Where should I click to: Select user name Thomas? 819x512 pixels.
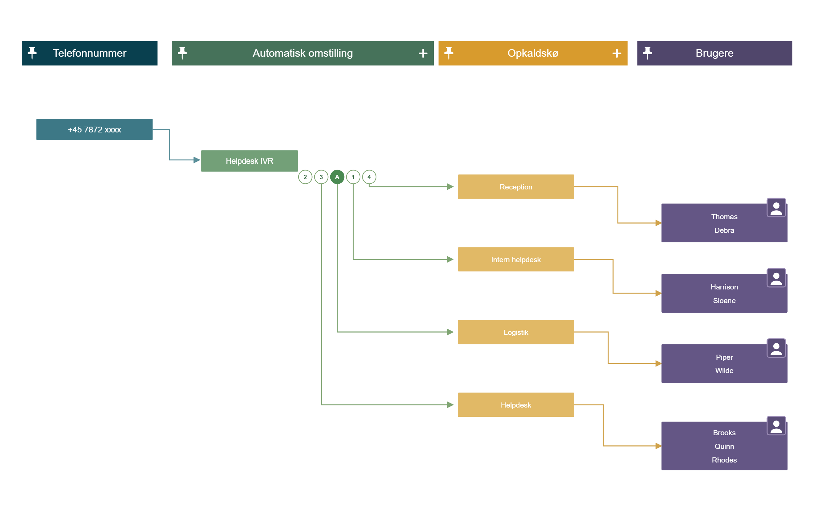point(724,217)
